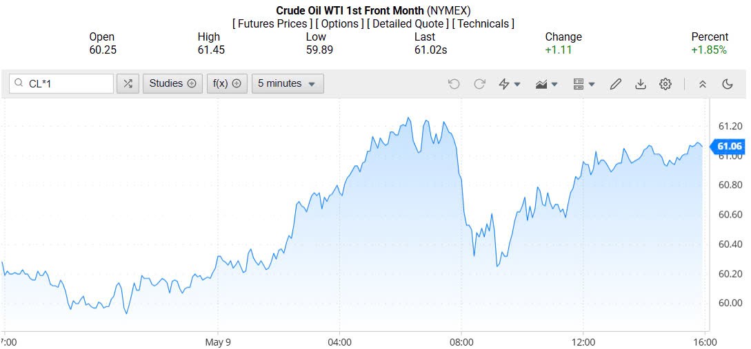Open the Studies menu

pos(172,83)
